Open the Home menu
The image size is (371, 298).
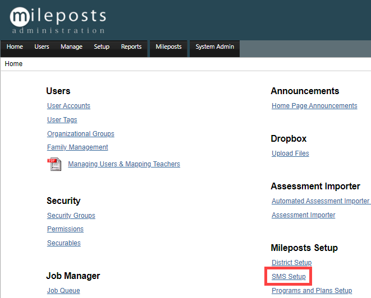point(15,46)
